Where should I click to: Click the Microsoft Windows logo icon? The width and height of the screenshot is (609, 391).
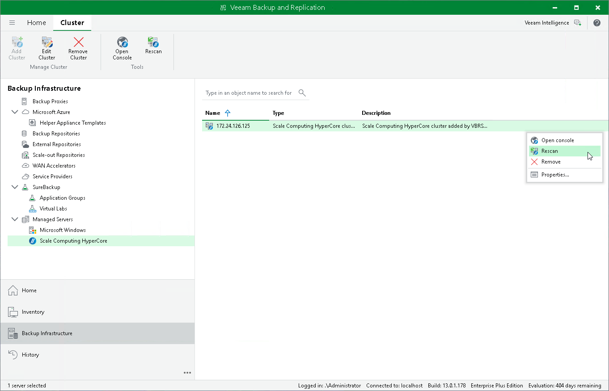tap(32, 230)
